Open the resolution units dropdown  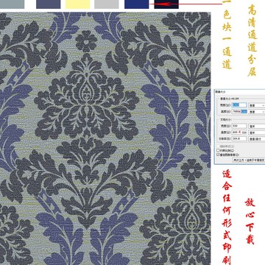257,139
